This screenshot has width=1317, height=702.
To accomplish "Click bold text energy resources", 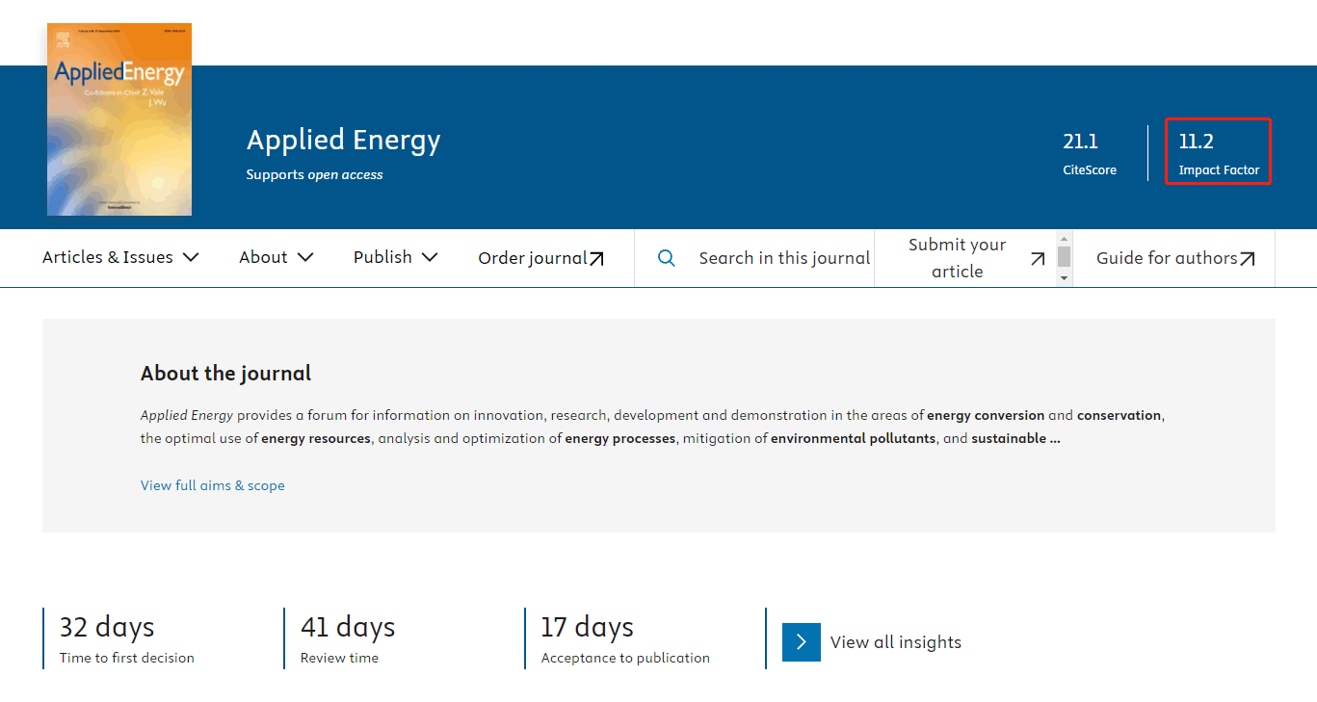I will coord(316,439).
